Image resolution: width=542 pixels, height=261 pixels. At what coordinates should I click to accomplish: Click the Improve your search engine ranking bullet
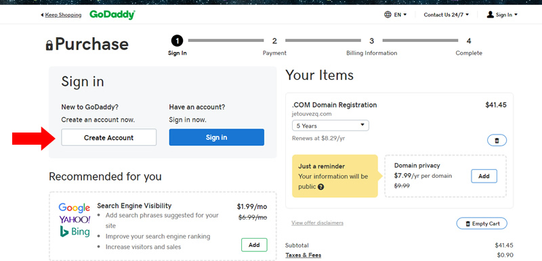(x=158, y=237)
